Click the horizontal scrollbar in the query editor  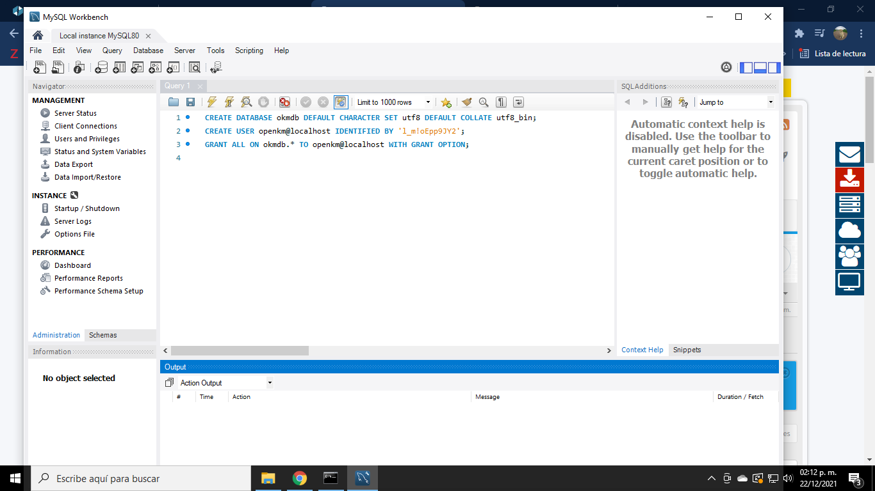tap(240, 351)
